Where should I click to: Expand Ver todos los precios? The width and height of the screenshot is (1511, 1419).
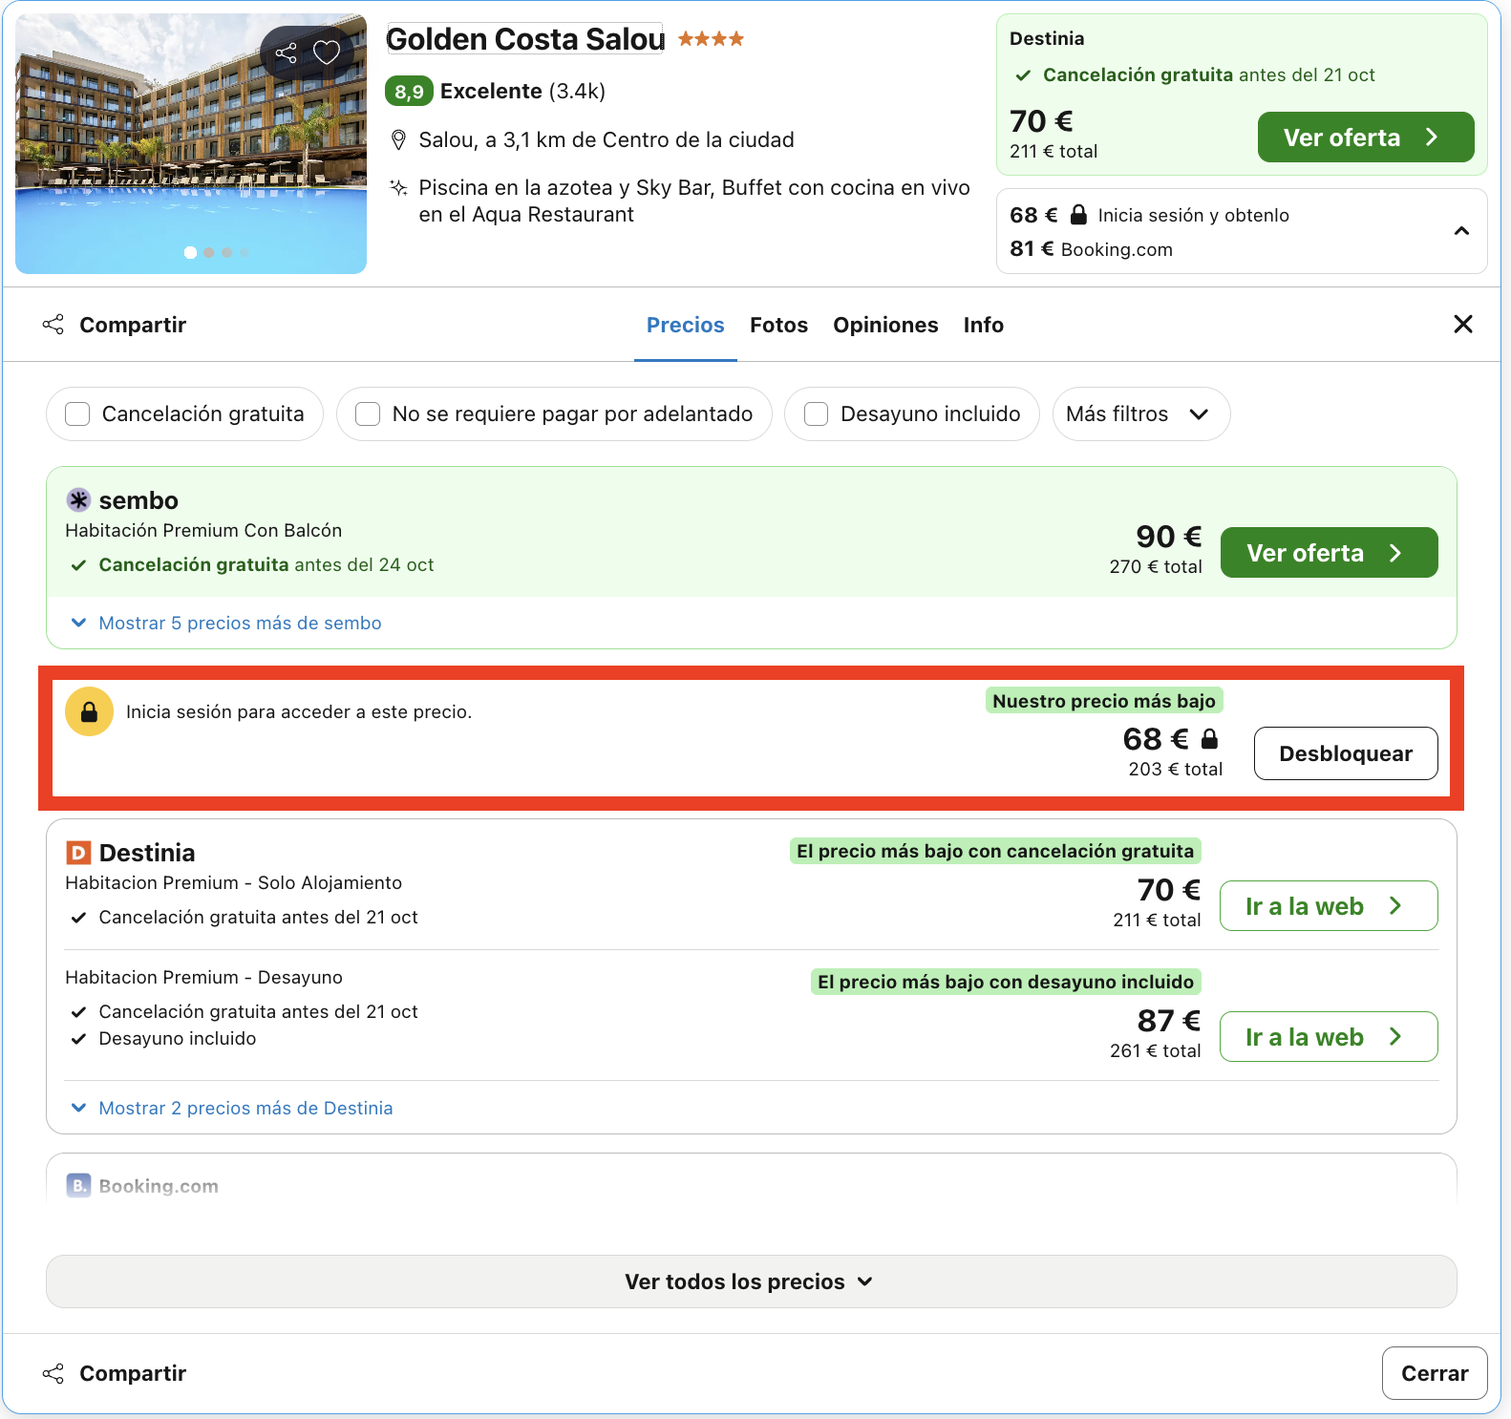[x=751, y=1281]
